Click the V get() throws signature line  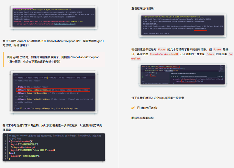pyautogui.click(x=46, y=109)
